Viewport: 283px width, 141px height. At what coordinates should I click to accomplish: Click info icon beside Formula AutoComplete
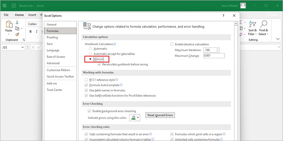[121, 85]
